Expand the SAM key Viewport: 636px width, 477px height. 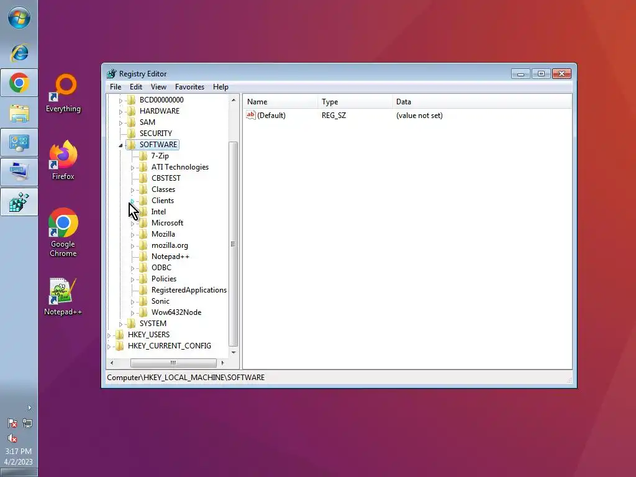(x=120, y=122)
